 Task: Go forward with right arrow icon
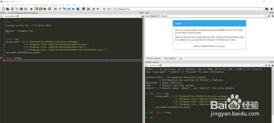pyautogui.click(x=109, y=9)
